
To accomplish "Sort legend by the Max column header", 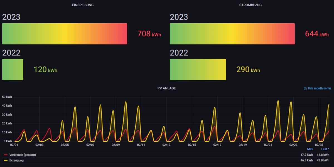I will pyautogui.click(x=310, y=149).
